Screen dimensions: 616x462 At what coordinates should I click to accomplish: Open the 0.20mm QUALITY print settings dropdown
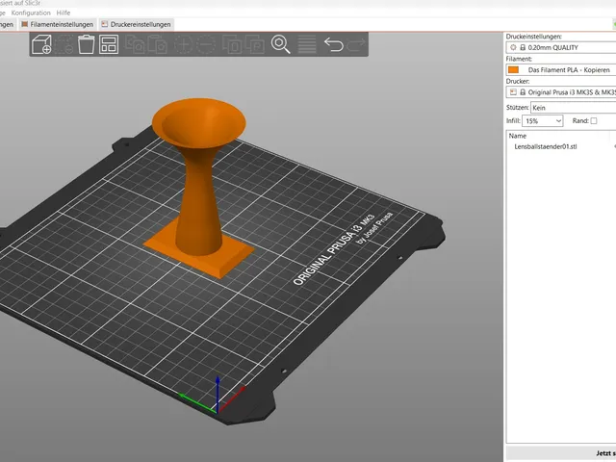click(561, 47)
